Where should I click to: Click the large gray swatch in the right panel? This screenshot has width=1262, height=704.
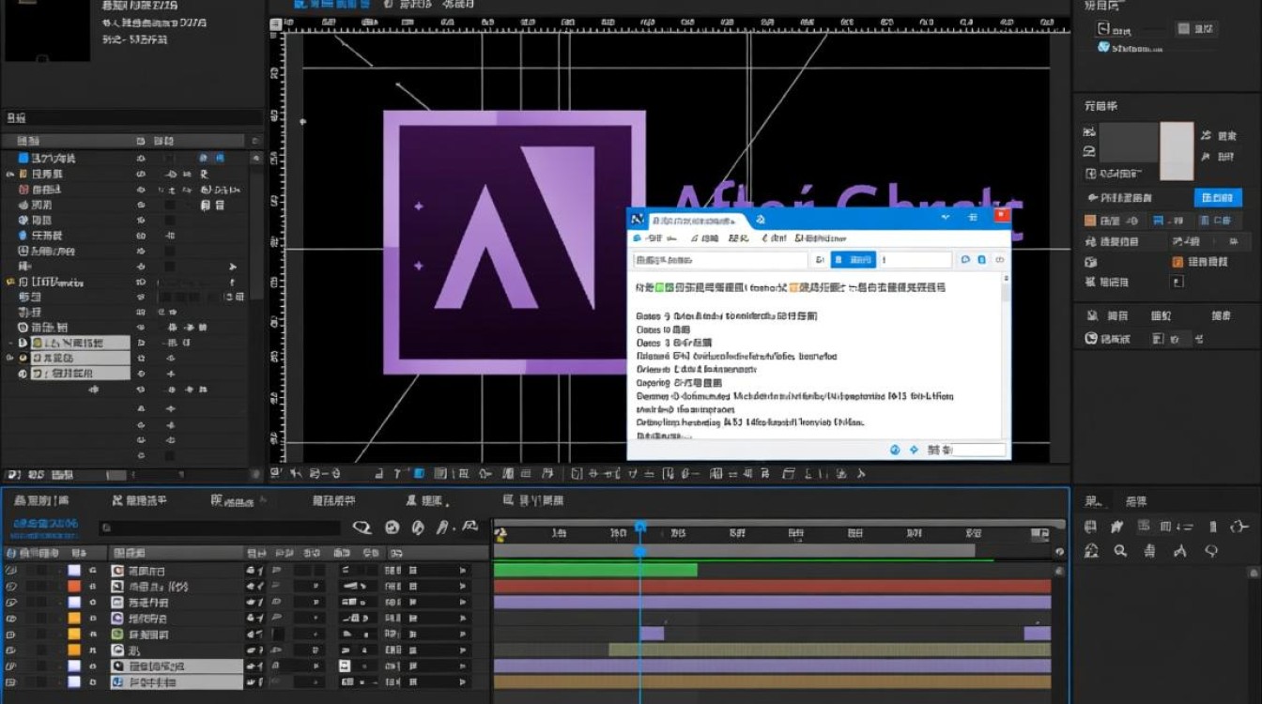(1129, 142)
